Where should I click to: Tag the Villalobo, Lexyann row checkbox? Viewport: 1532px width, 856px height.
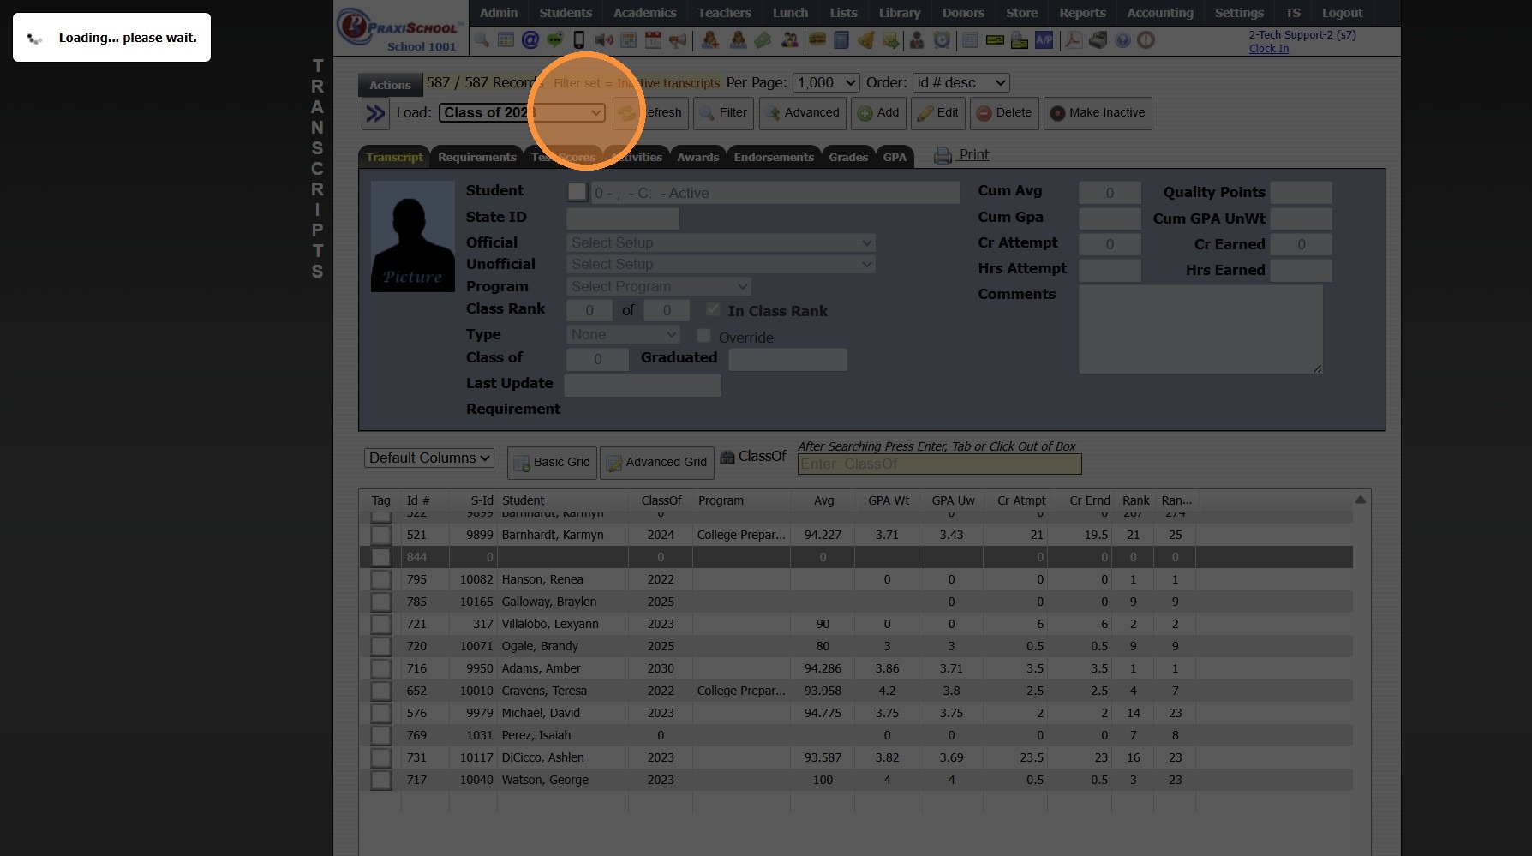[x=381, y=624]
